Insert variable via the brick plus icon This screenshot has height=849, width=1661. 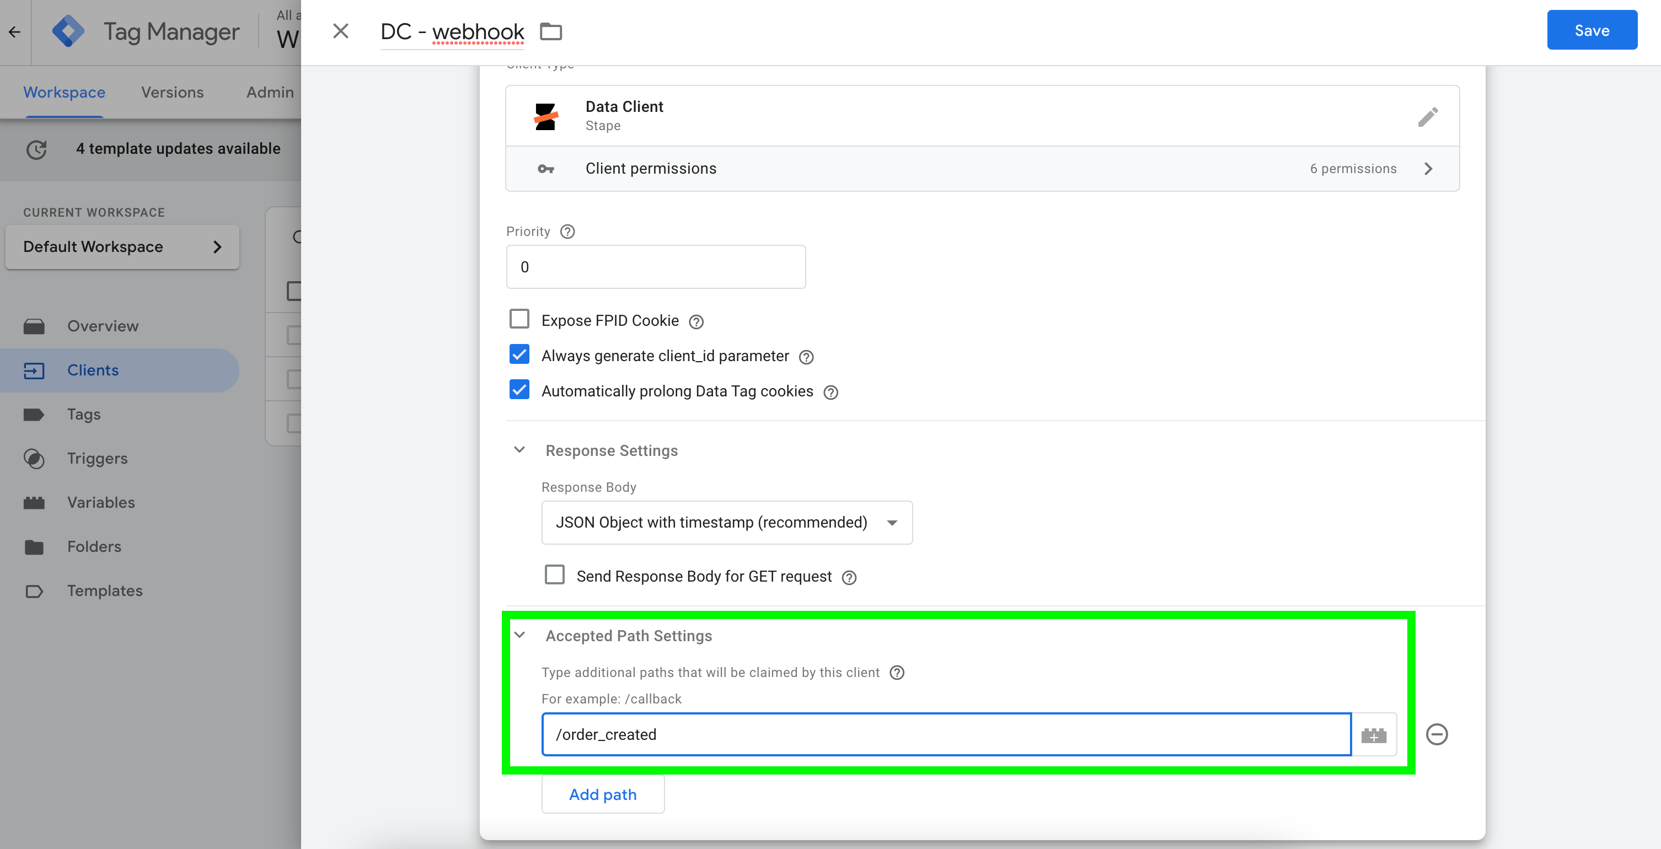(x=1374, y=735)
